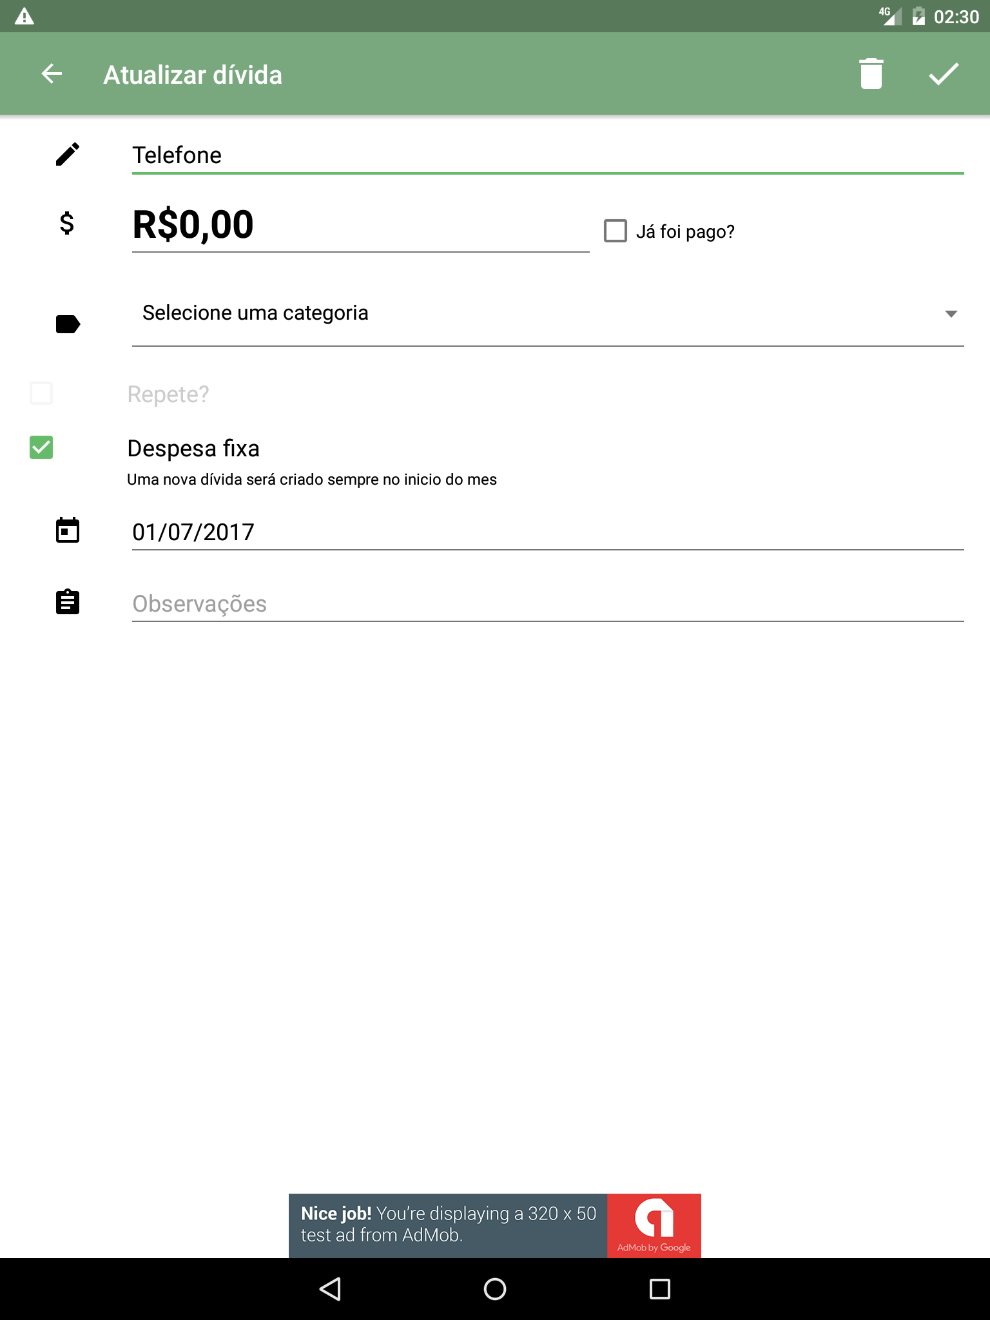This screenshot has height=1320, width=990.
Task: Click the category dropdown arrow
Action: tap(951, 314)
